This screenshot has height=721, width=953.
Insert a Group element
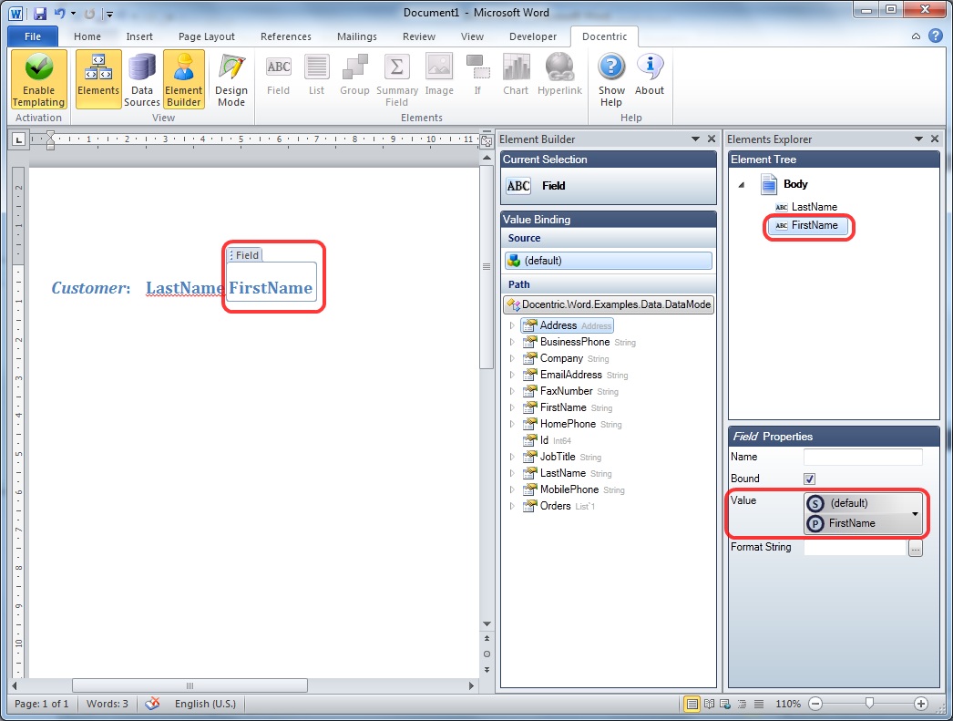(x=355, y=76)
